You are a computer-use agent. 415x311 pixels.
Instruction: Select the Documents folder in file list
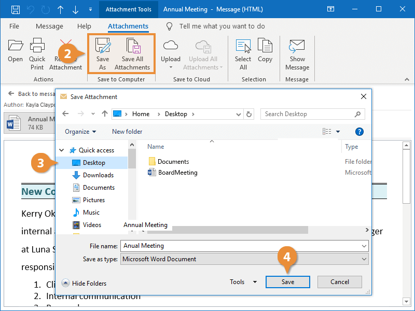(169, 162)
